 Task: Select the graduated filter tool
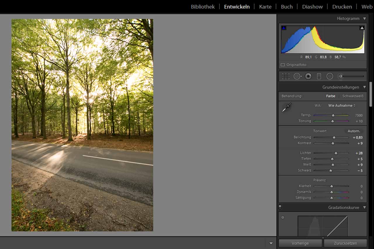(x=319, y=76)
